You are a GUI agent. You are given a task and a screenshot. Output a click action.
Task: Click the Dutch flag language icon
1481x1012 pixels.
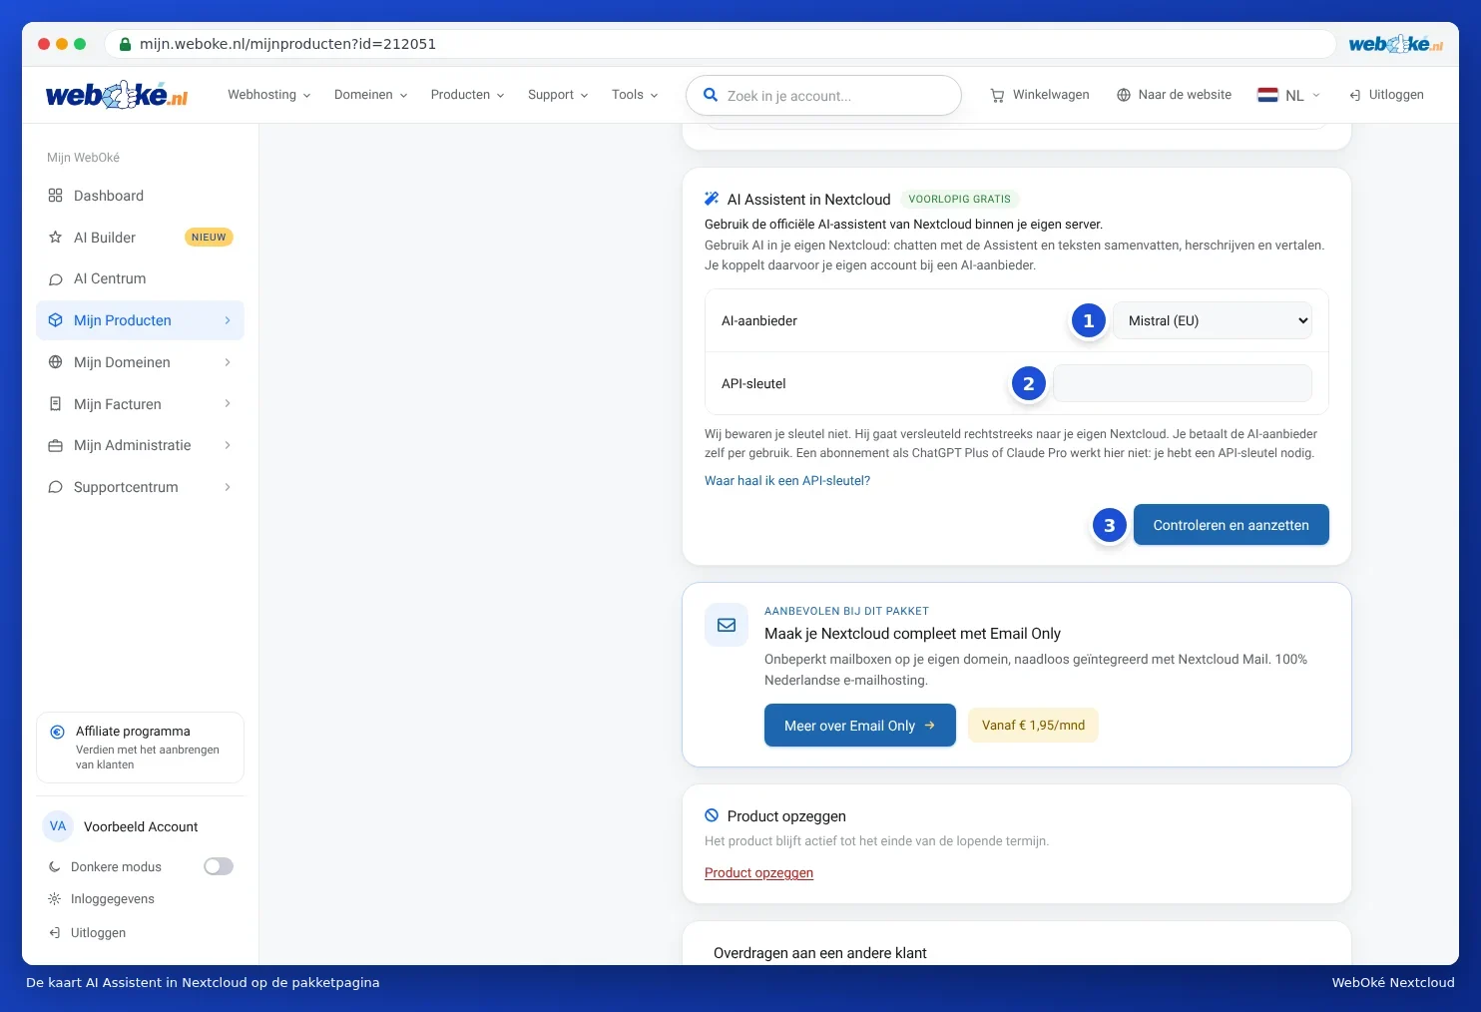pyautogui.click(x=1267, y=95)
